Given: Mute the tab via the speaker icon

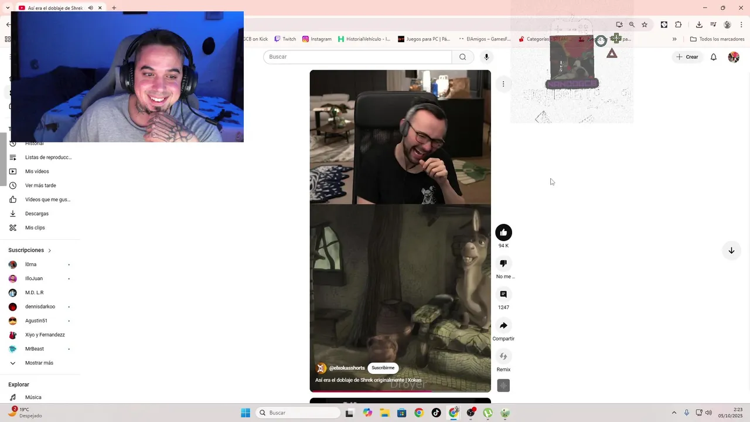Looking at the screenshot, I should pyautogui.click(x=90, y=8).
